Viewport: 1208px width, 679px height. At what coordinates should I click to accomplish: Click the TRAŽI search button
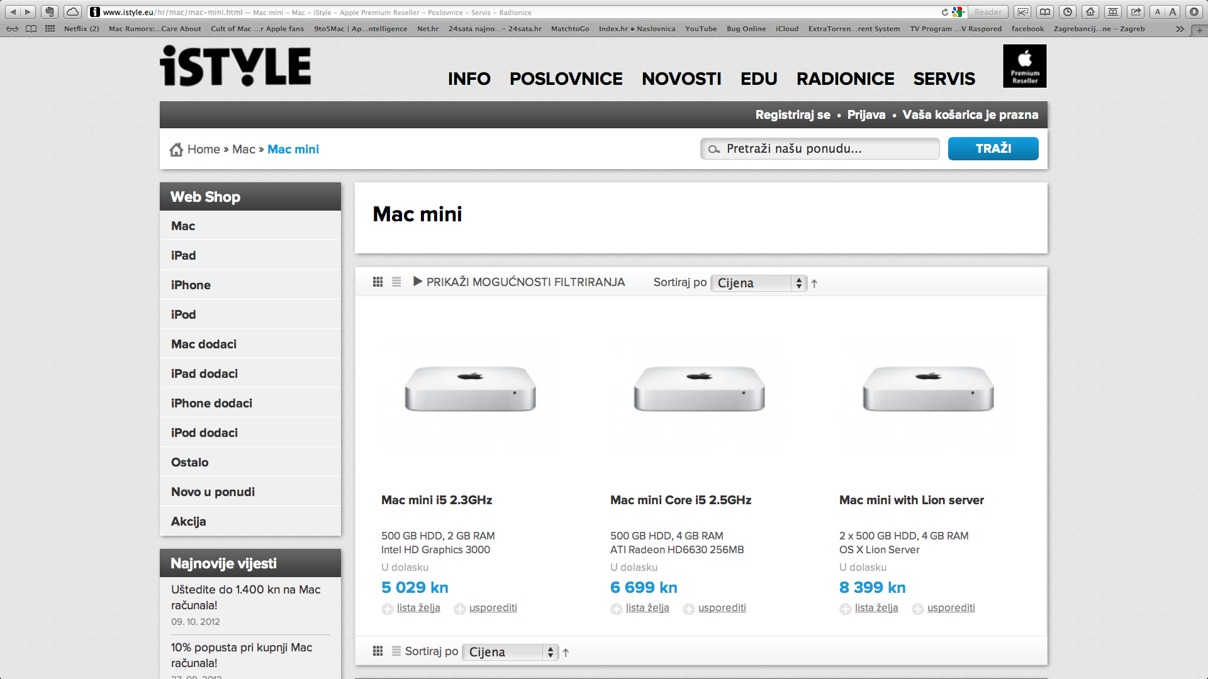(x=993, y=149)
